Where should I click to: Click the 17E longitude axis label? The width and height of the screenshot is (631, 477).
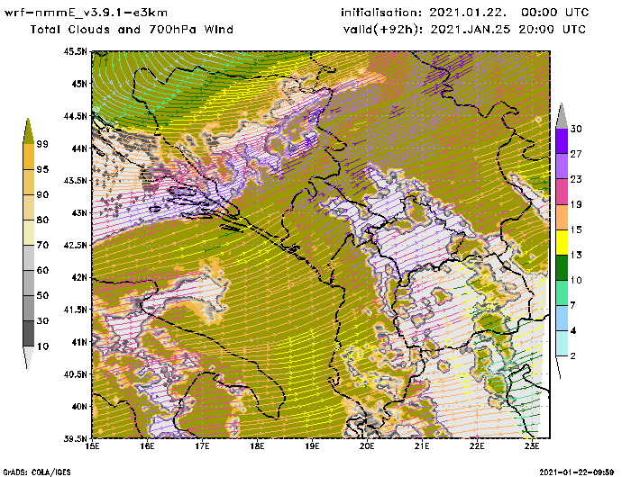[x=203, y=446]
